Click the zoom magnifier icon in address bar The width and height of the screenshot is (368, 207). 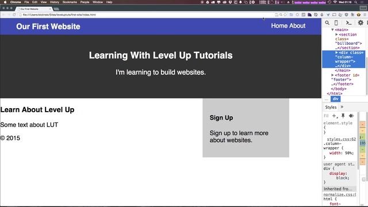tap(281, 15)
